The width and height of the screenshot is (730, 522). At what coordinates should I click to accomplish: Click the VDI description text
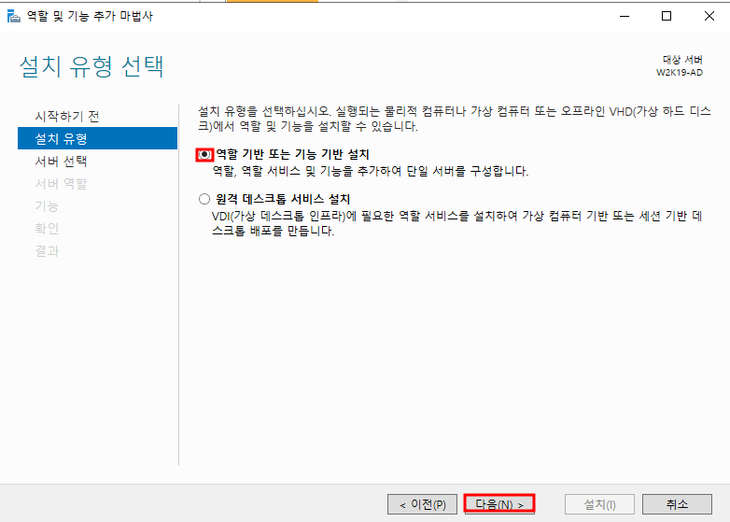click(x=457, y=223)
